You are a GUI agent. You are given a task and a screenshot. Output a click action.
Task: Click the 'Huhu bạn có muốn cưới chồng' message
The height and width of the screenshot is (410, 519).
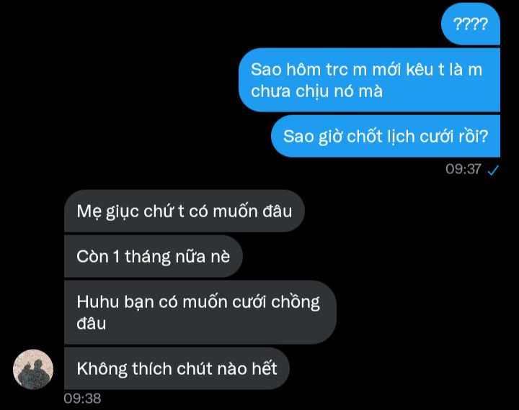(x=200, y=312)
